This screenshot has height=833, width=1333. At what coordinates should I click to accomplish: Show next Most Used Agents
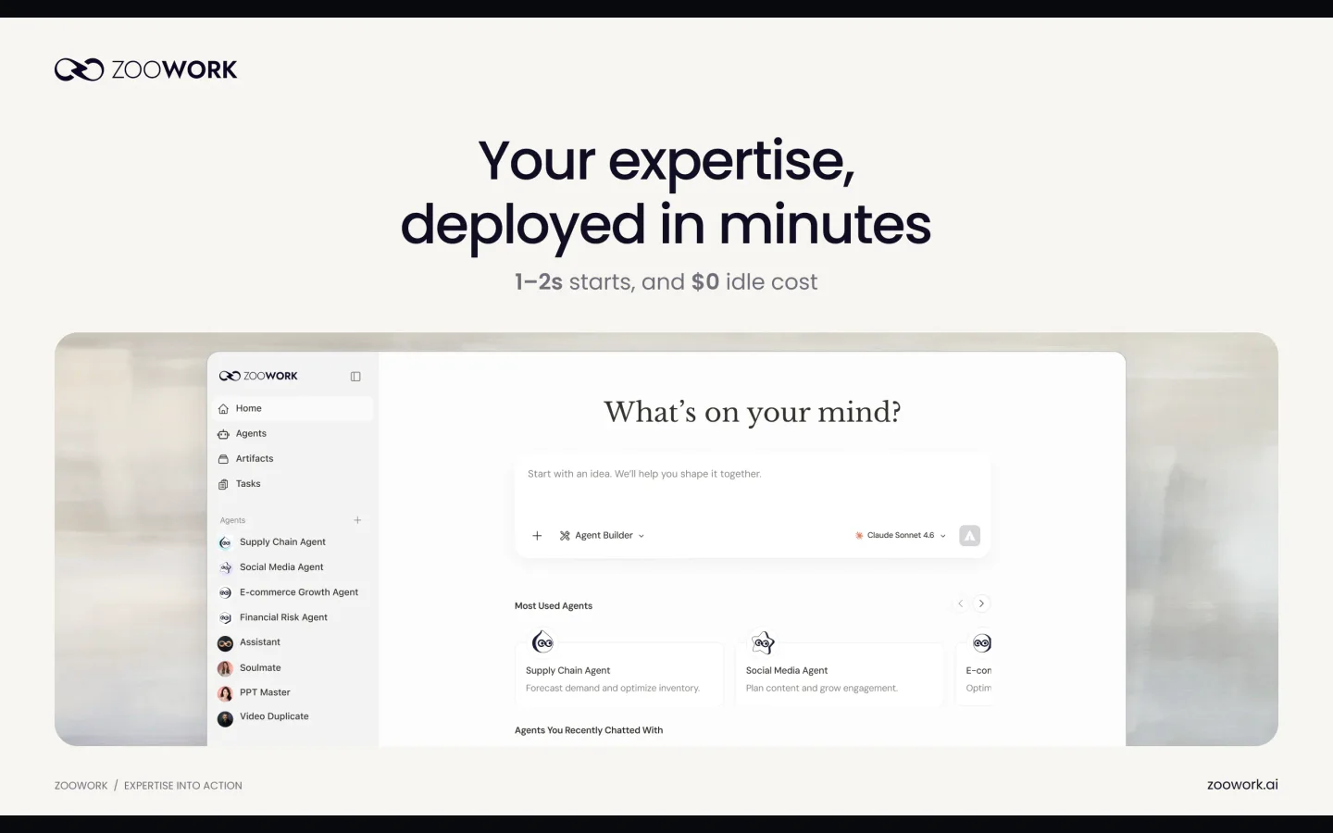coord(982,603)
